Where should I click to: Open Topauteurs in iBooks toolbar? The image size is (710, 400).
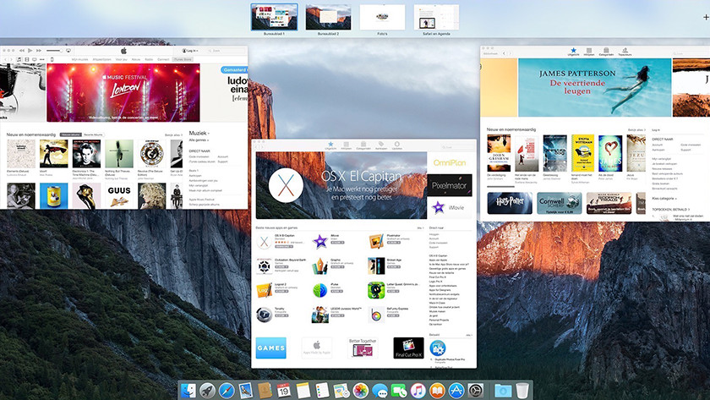point(625,52)
